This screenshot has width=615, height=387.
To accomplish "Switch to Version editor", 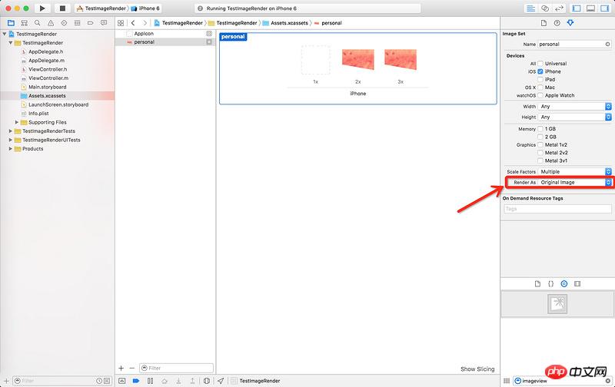I will point(560,8).
